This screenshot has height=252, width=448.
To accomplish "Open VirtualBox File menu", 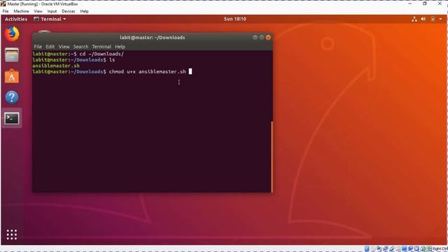I will [x=6, y=11].
